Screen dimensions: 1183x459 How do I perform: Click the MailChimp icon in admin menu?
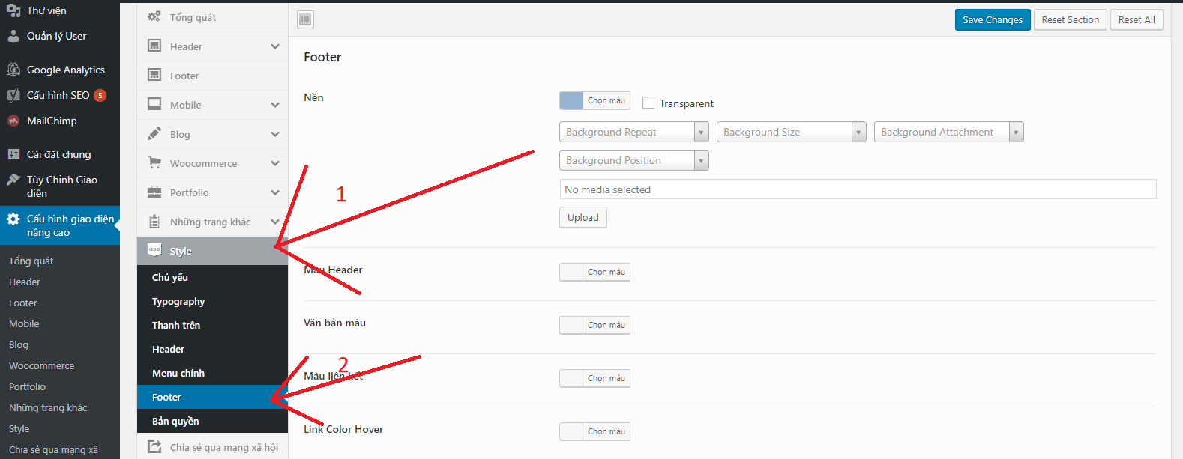pos(13,121)
